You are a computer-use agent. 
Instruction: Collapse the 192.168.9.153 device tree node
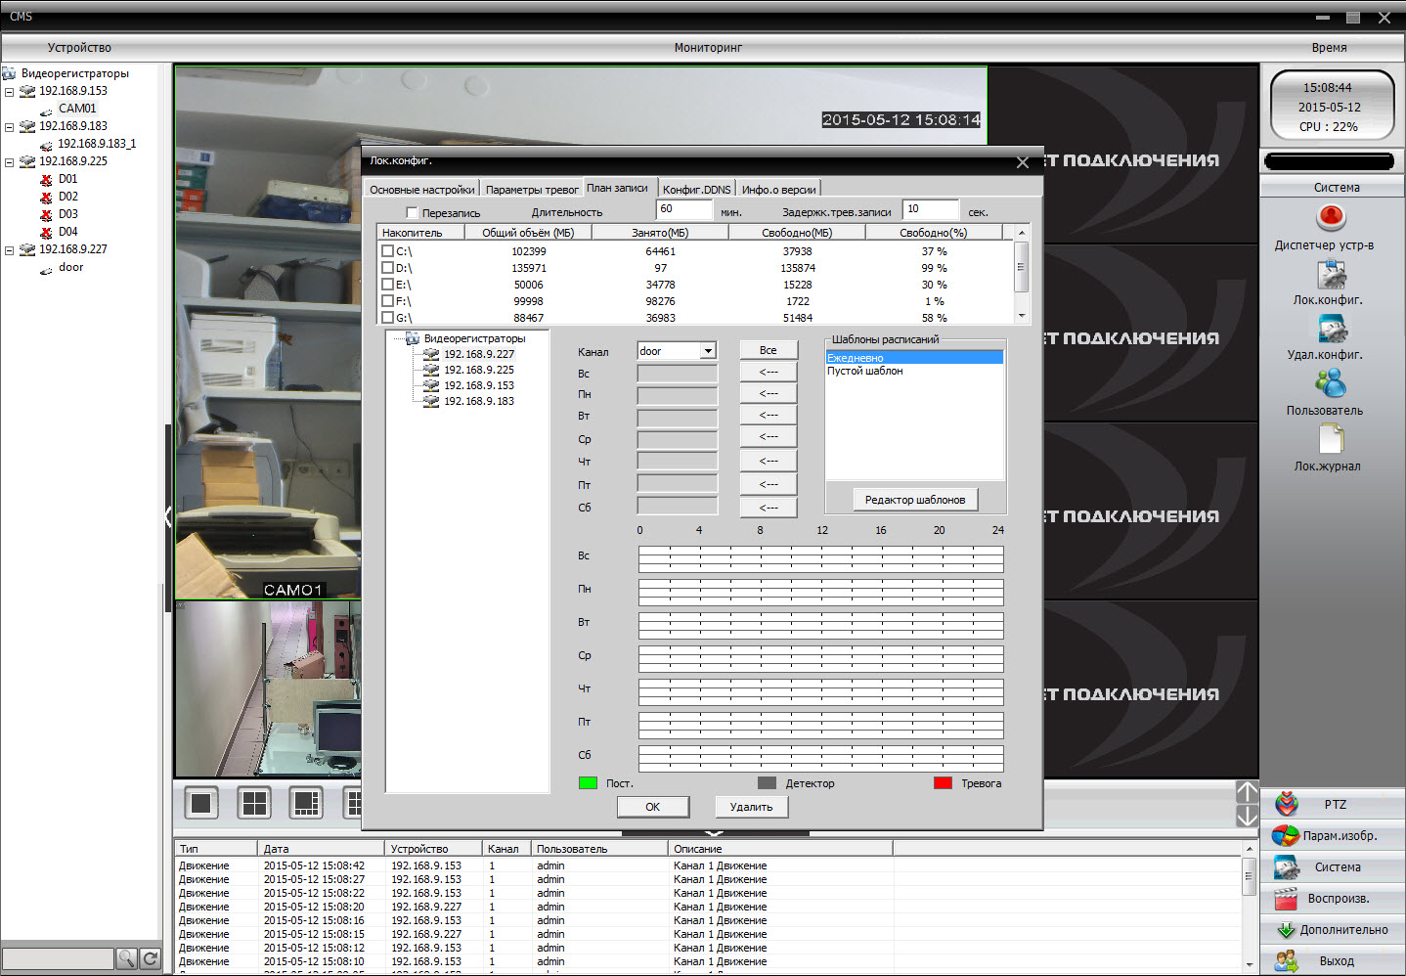pyautogui.click(x=9, y=92)
